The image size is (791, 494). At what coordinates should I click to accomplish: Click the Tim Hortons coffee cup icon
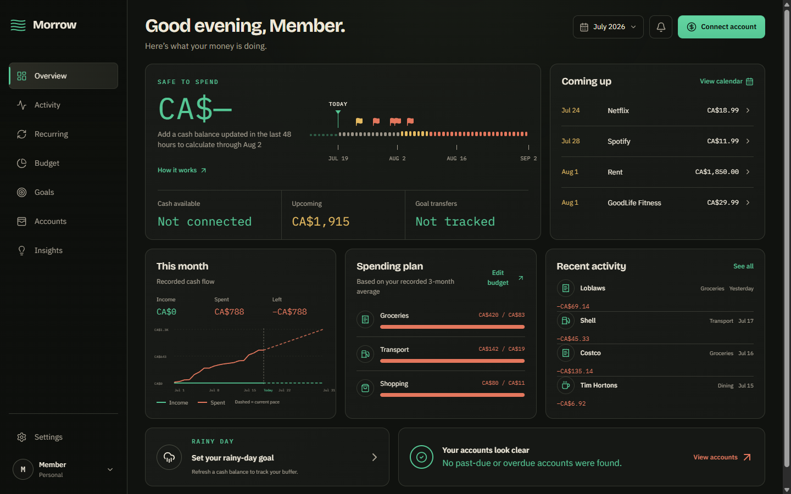point(566,385)
